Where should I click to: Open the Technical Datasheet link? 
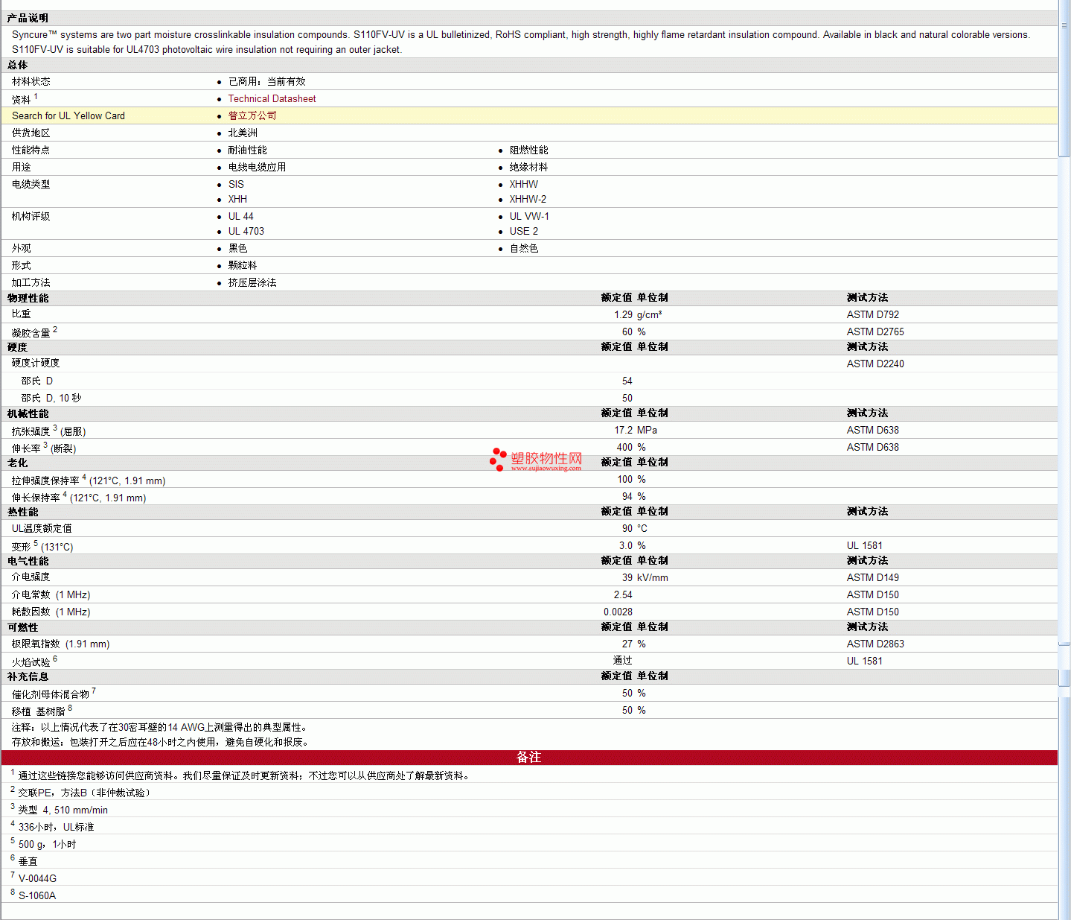[x=272, y=98]
